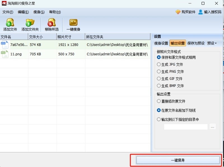Sort by the 照片尺寸 column header

point(71,37)
